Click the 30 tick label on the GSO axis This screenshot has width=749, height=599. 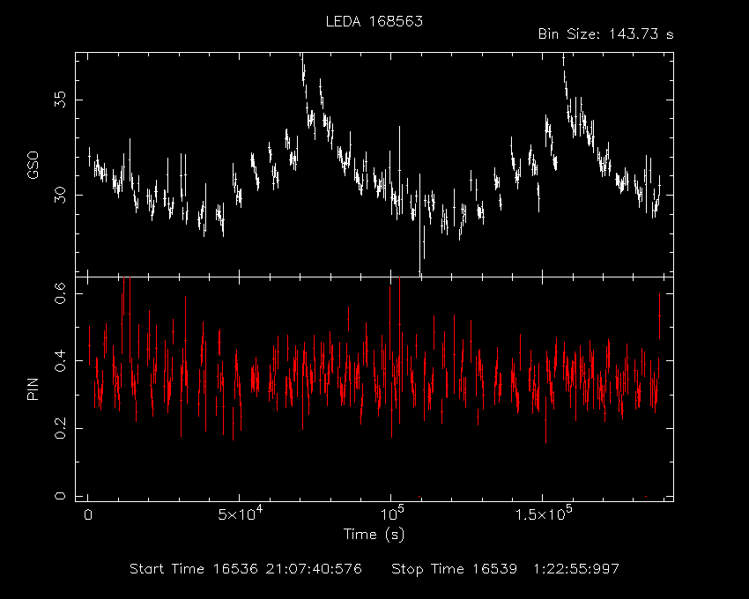point(60,195)
